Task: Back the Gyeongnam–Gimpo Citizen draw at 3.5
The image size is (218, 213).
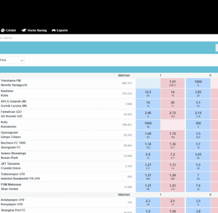Action: [198, 135]
